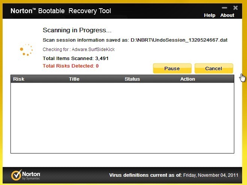Click the Norton Bootable Recovery Tool title
247x185 pixels.
pyautogui.click(x=61, y=11)
